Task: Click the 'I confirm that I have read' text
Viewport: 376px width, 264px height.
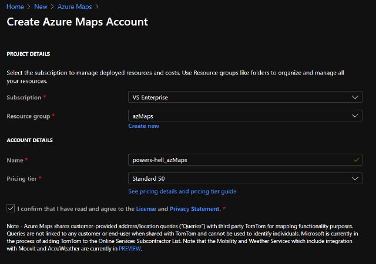Action: [76, 209]
